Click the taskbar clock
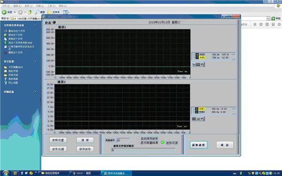Viewport: 282px width, 176px height. [x=277, y=173]
